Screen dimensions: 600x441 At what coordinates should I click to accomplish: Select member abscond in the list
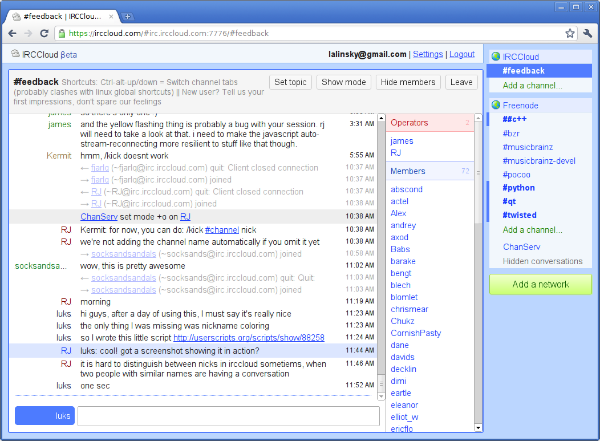pos(407,189)
